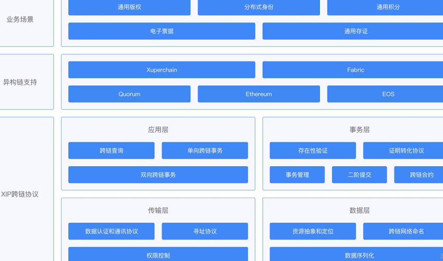Click the 跨链合约 block
The height and width of the screenshot is (261, 443).
[419, 175]
